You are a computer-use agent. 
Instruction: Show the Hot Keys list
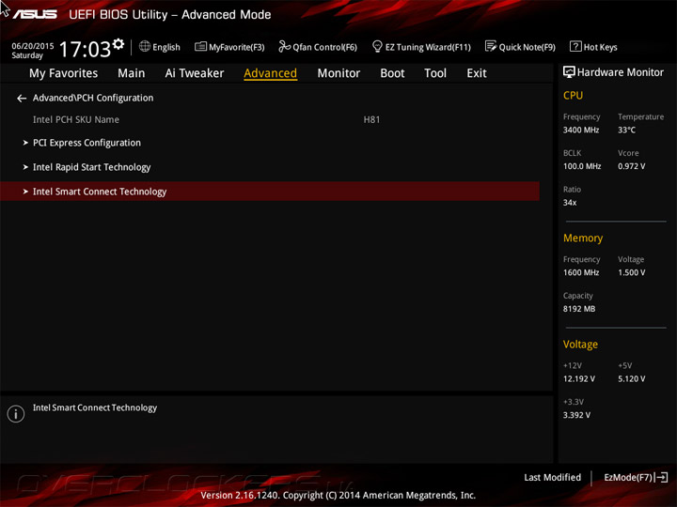click(x=593, y=47)
